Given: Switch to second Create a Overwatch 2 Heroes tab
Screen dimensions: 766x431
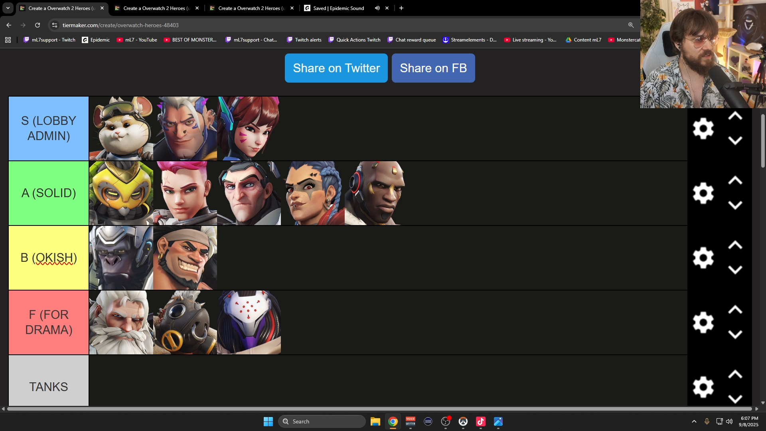Looking at the screenshot, I should tap(156, 8).
